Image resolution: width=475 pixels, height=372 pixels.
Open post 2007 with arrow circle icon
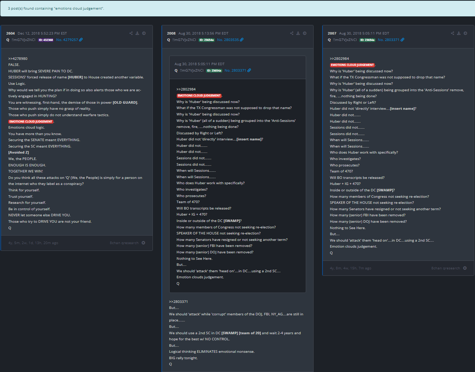(x=465, y=33)
